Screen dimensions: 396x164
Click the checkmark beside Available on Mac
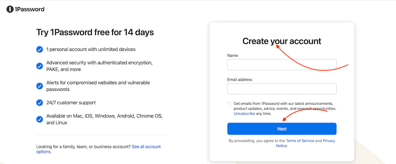click(40, 119)
